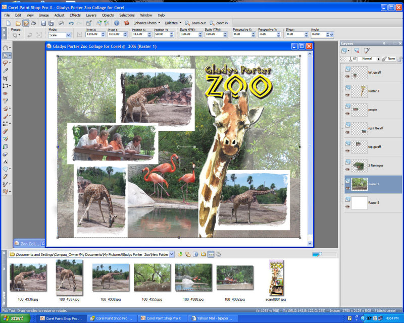Click the New file icon
The height and width of the screenshot is (323, 404).
point(8,23)
